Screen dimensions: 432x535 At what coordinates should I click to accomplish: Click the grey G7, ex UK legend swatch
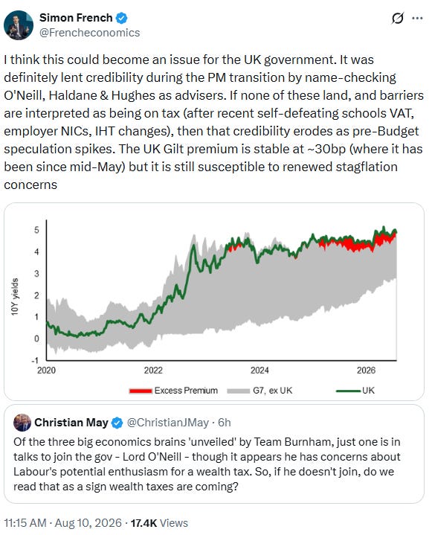[239, 391]
